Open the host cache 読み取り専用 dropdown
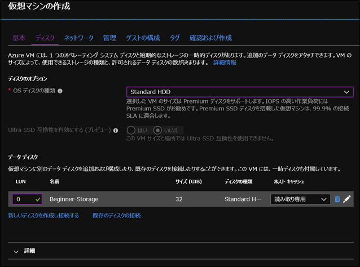The image size is (360, 267). coord(300,199)
